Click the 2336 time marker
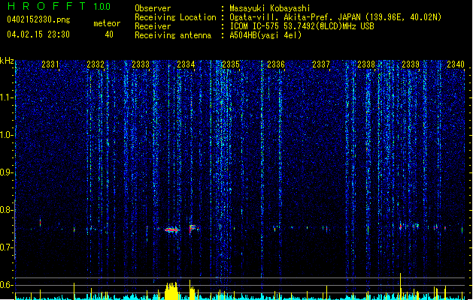Screen dimensions: 473x300 (276, 64)
